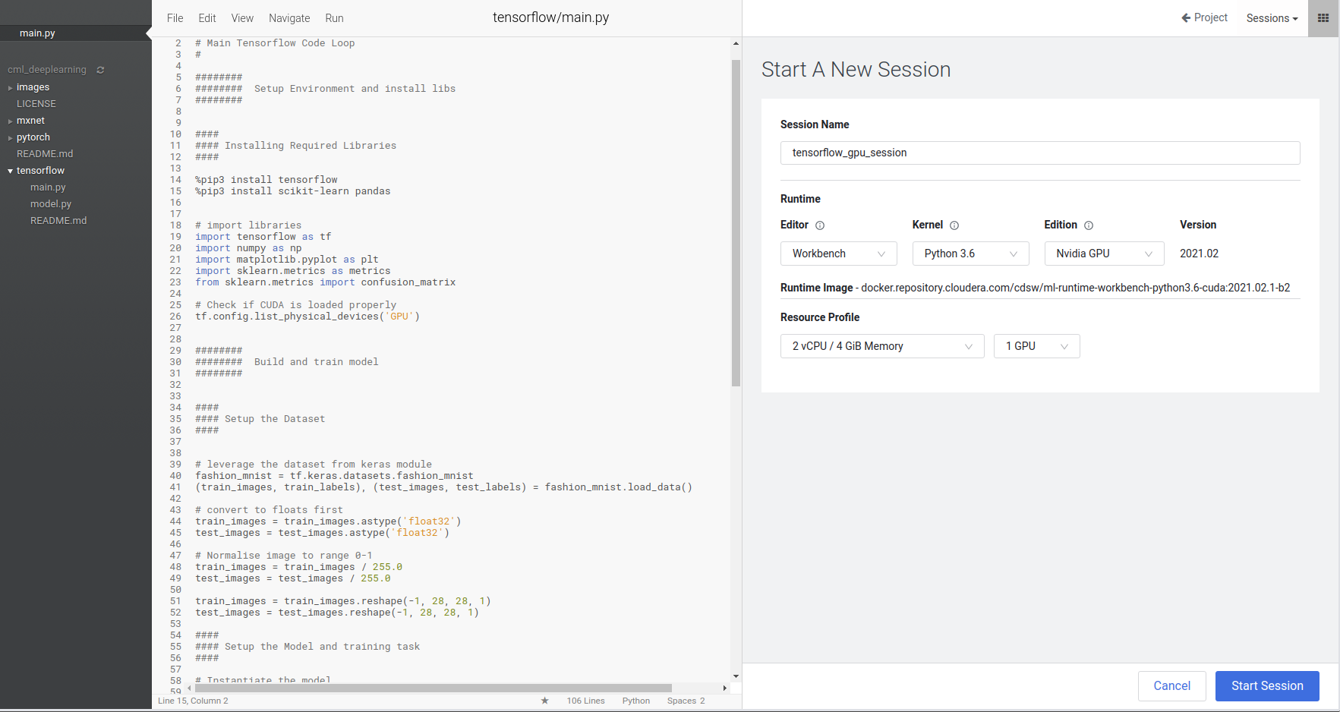Open the Sessions dropdown menu

[1272, 18]
